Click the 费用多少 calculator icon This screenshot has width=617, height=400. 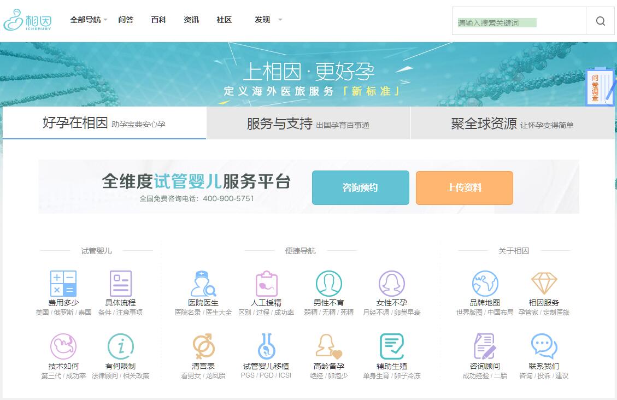pos(63,284)
